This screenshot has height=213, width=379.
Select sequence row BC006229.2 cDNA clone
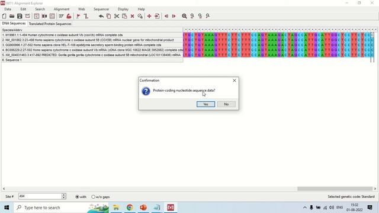tap(92, 50)
